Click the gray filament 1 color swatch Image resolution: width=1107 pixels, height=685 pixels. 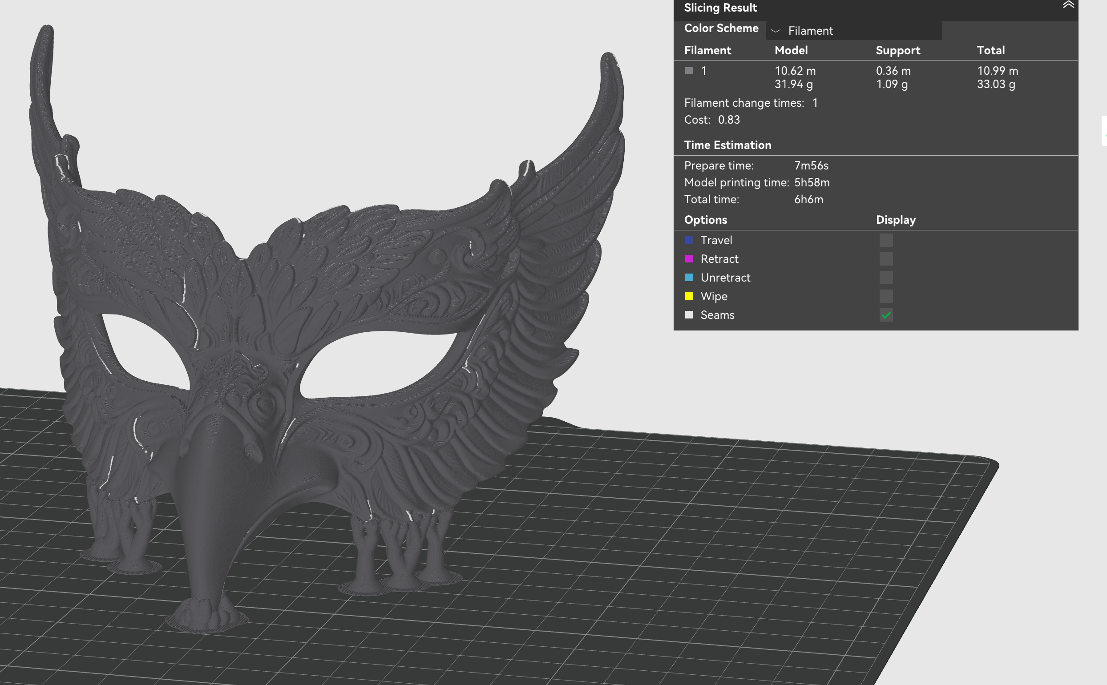pyautogui.click(x=689, y=71)
